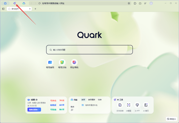Switch to the 转存更新 tab

tap(92, 100)
